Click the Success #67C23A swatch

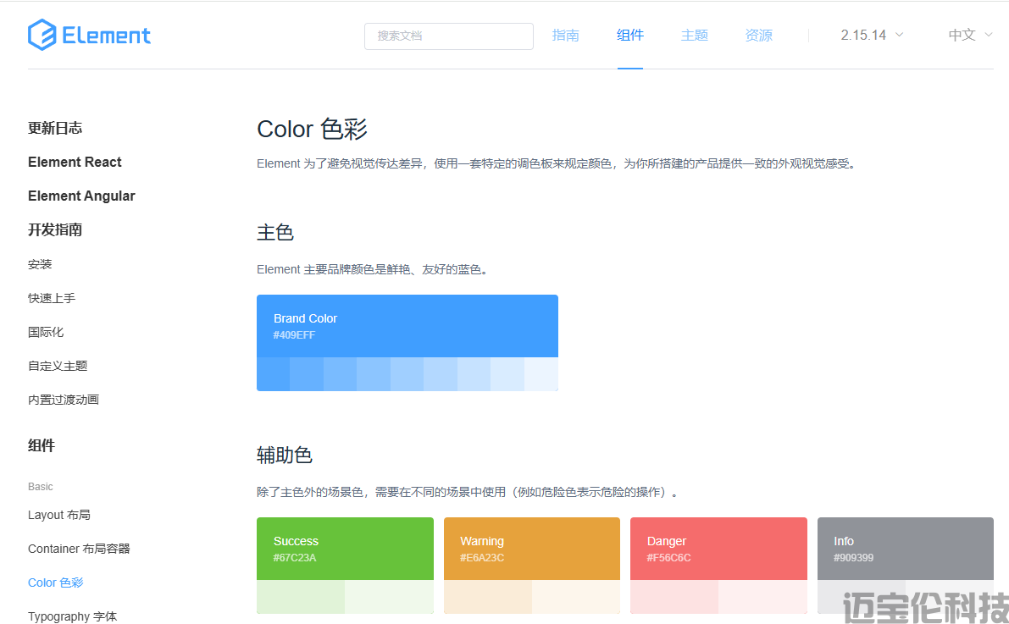pos(345,549)
